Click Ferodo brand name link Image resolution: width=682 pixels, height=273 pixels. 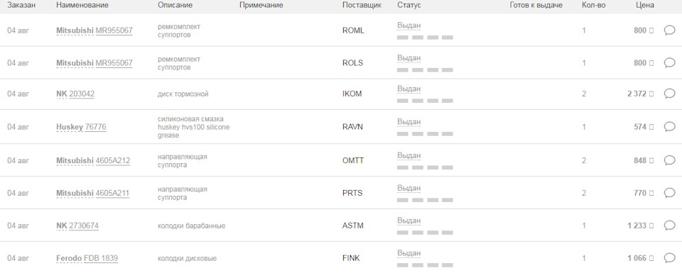69,258
